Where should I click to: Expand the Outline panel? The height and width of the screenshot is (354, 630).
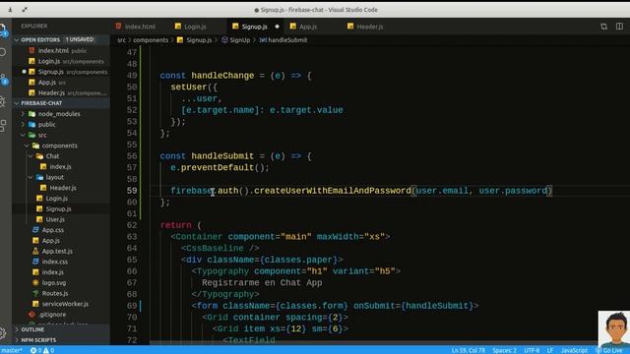[x=32, y=329]
